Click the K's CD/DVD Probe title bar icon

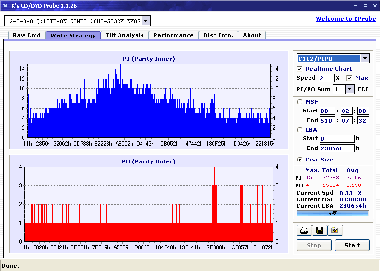click(x=6, y=5)
